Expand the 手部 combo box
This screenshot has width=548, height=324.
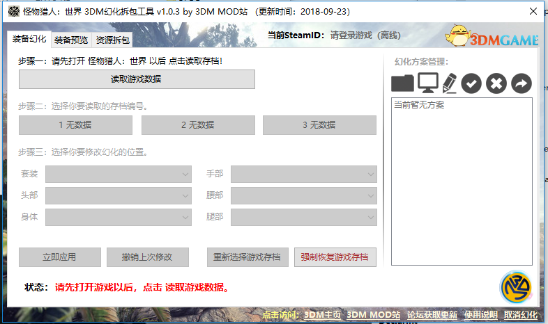304,174
